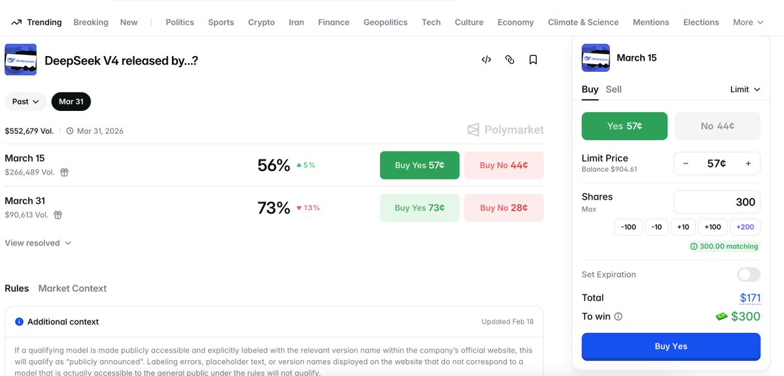
Task: Select the Yes 57¢ outcome option
Action: pos(624,126)
